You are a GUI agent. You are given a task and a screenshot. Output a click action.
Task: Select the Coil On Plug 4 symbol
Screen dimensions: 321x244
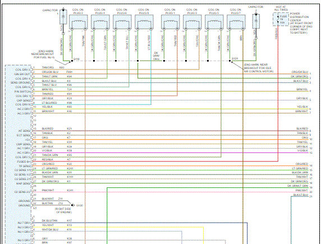point(100,22)
